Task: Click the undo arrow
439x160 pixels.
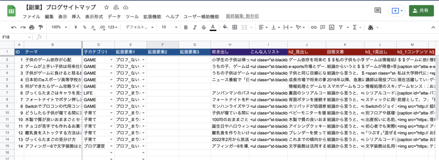Action: [14, 27]
